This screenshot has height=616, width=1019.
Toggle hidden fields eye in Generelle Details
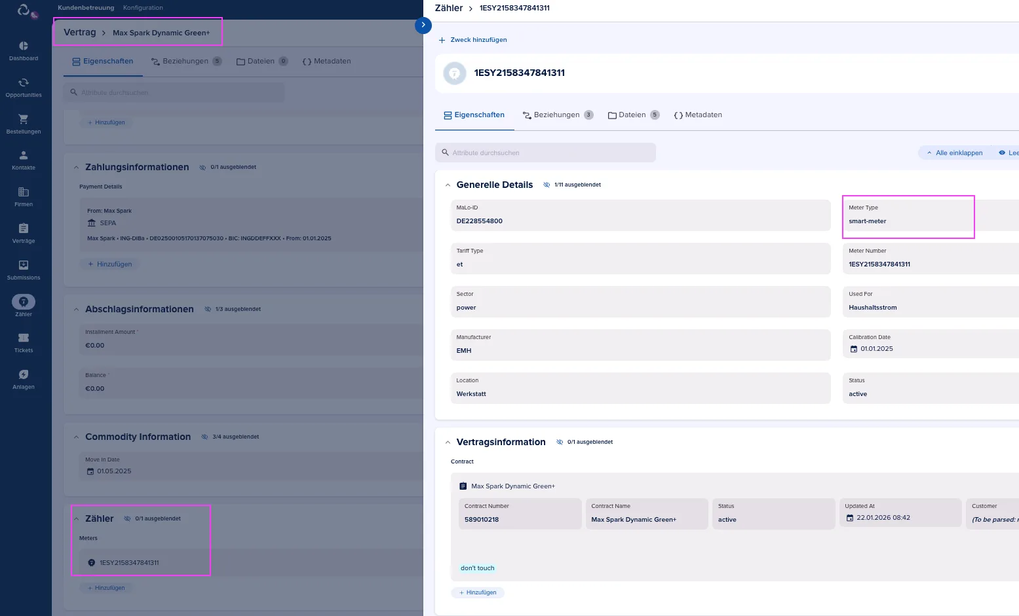[547, 185]
